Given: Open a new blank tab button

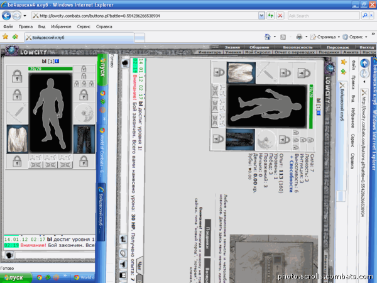Looking at the screenshot, I should coord(139,38).
